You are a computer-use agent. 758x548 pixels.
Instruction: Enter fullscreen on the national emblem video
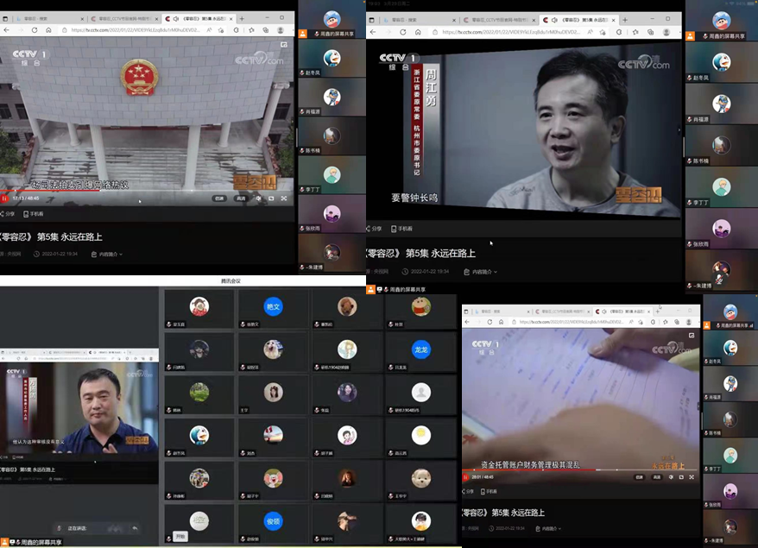[284, 198]
